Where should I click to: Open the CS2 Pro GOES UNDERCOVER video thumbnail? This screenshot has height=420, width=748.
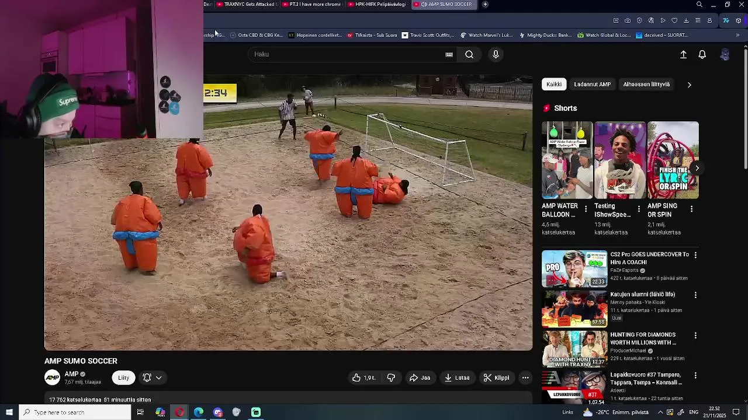574,269
